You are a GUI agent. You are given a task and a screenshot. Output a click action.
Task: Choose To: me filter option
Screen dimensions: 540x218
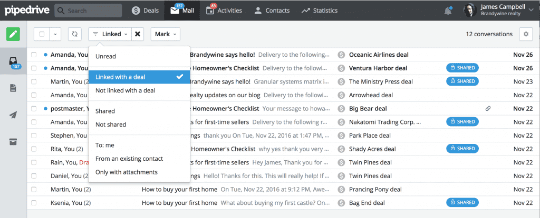point(139,145)
